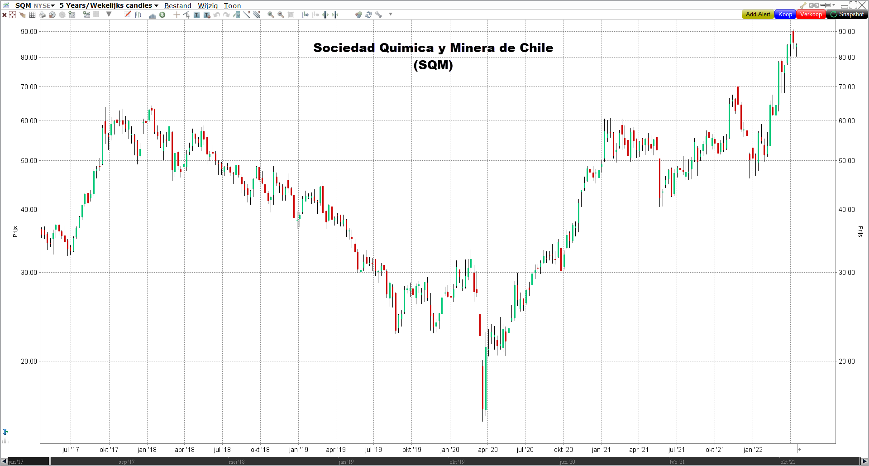Click the zoom out magnifier icon
This screenshot has height=466, width=869.
click(x=281, y=14)
